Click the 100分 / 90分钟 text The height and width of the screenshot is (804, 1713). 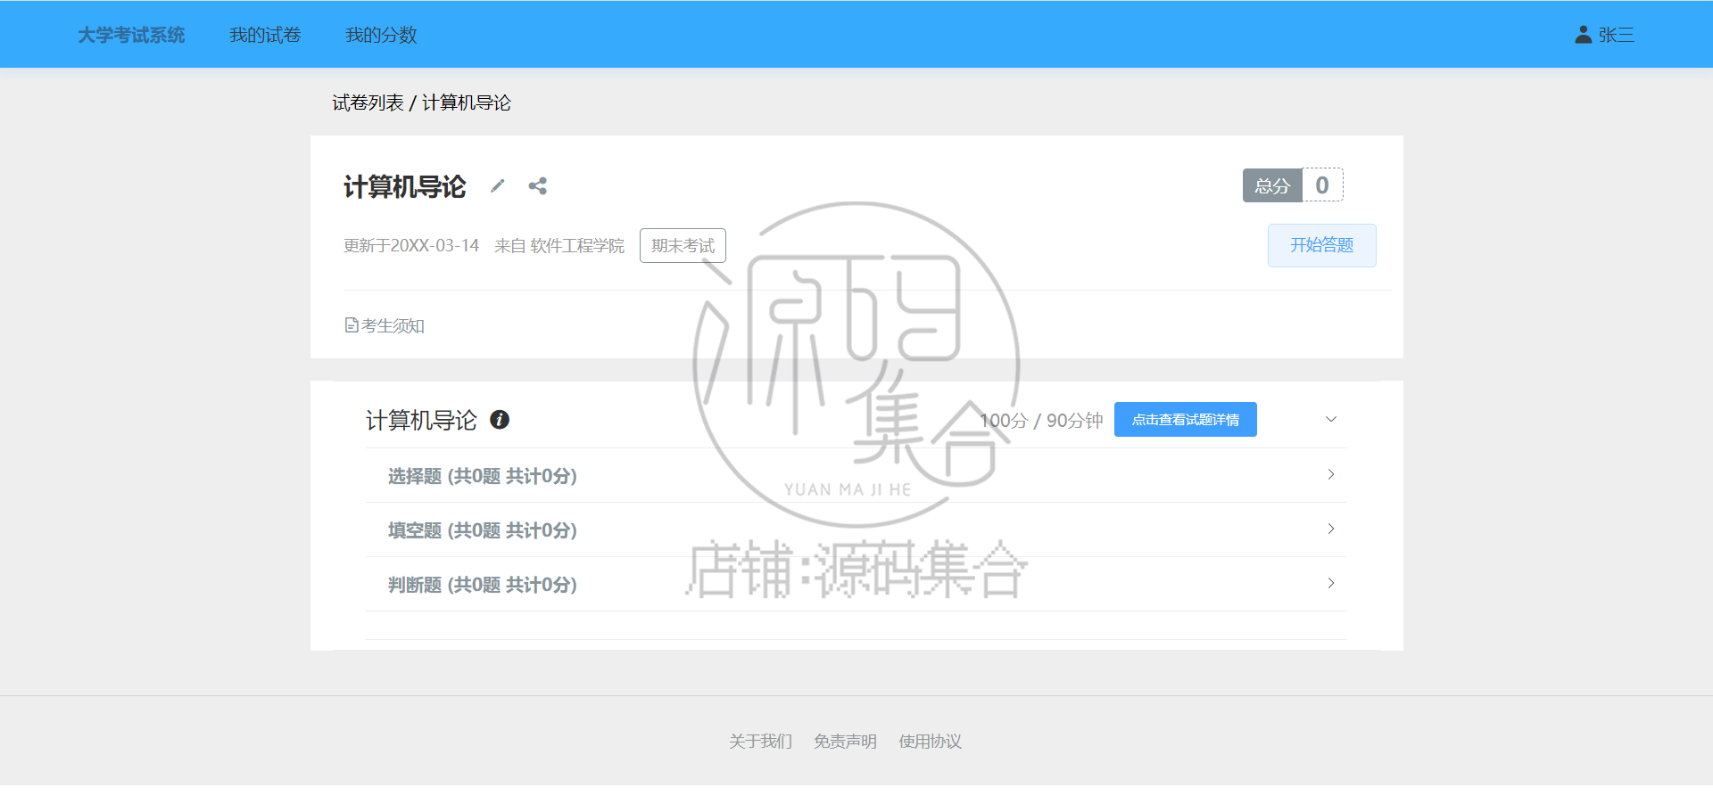[1041, 420]
